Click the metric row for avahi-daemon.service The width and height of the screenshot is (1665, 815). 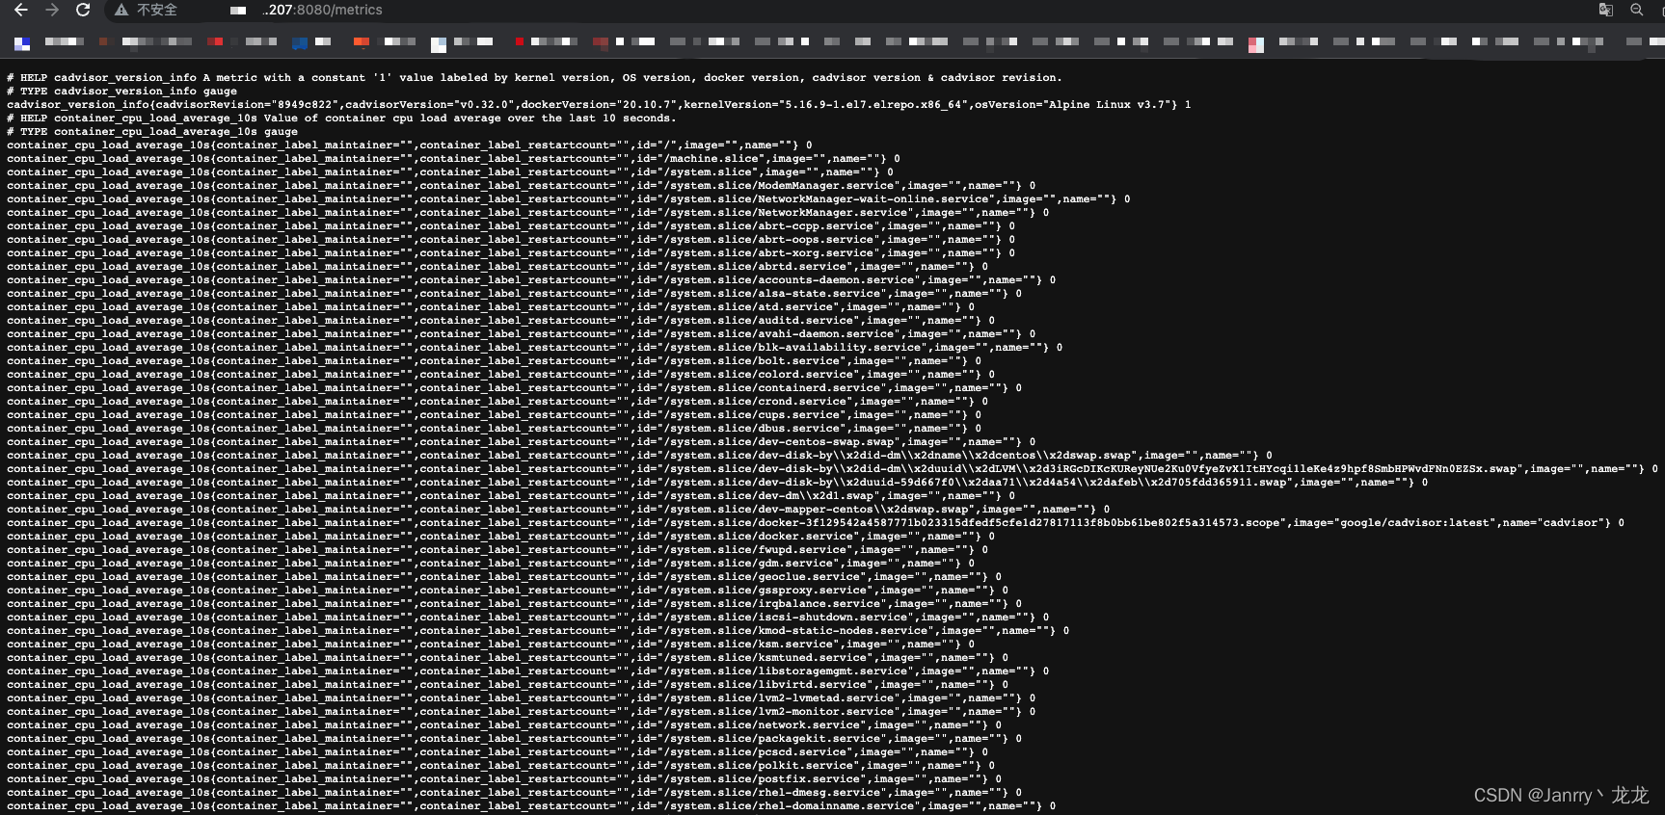[x=521, y=334]
